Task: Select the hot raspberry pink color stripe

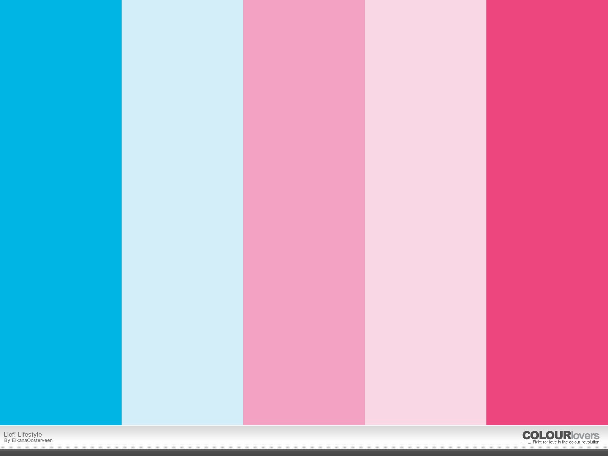Action: point(547,212)
